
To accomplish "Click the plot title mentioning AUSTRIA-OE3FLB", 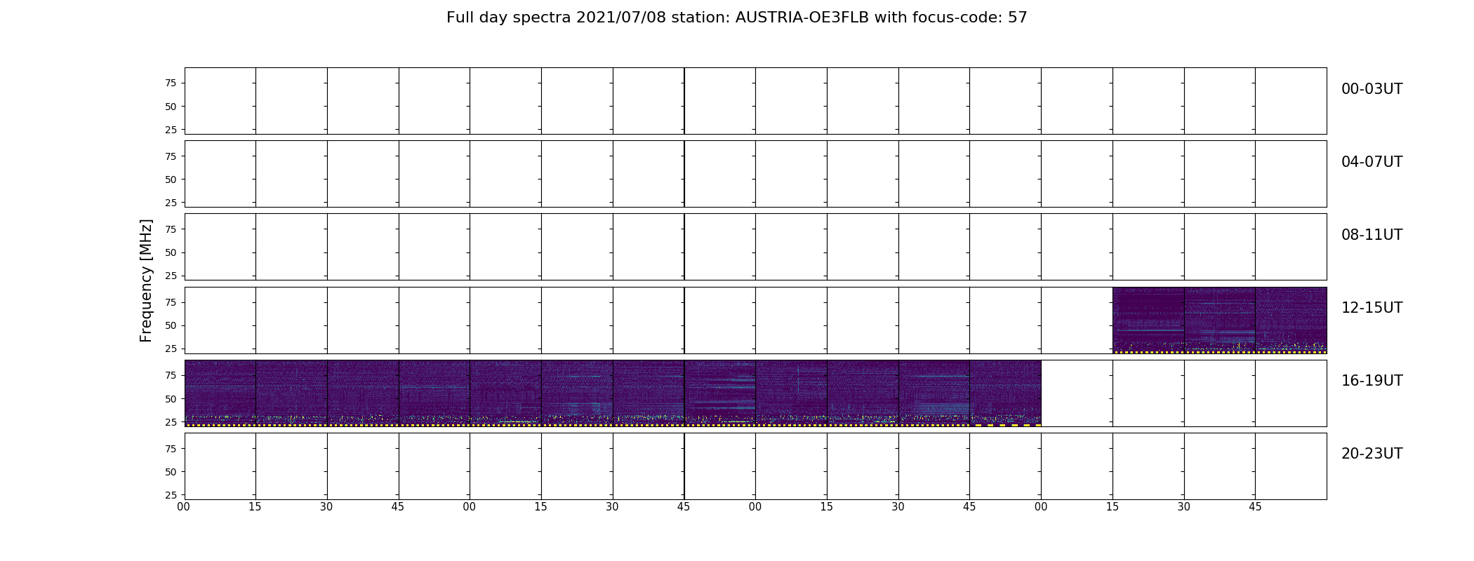I will (x=737, y=18).
